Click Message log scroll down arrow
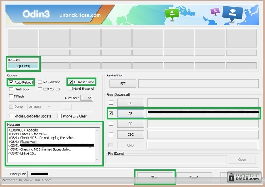Image resolution: width=265 pixels, height=187 pixels. pos(97,159)
